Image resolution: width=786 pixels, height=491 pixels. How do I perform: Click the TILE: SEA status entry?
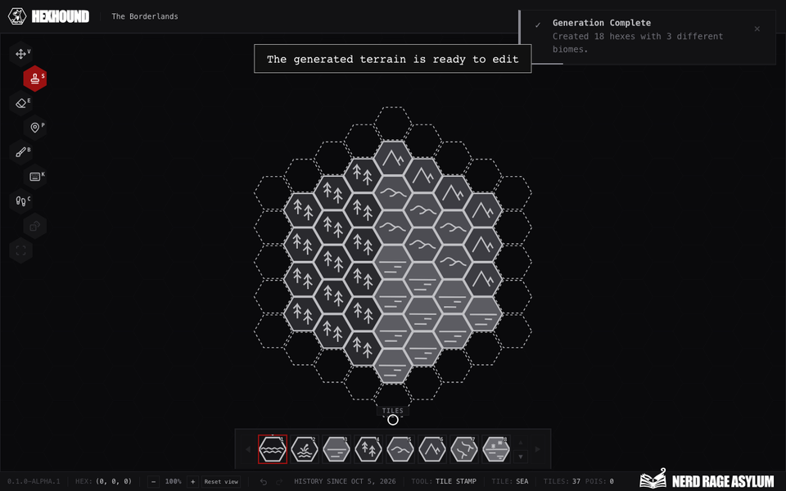pos(510,481)
